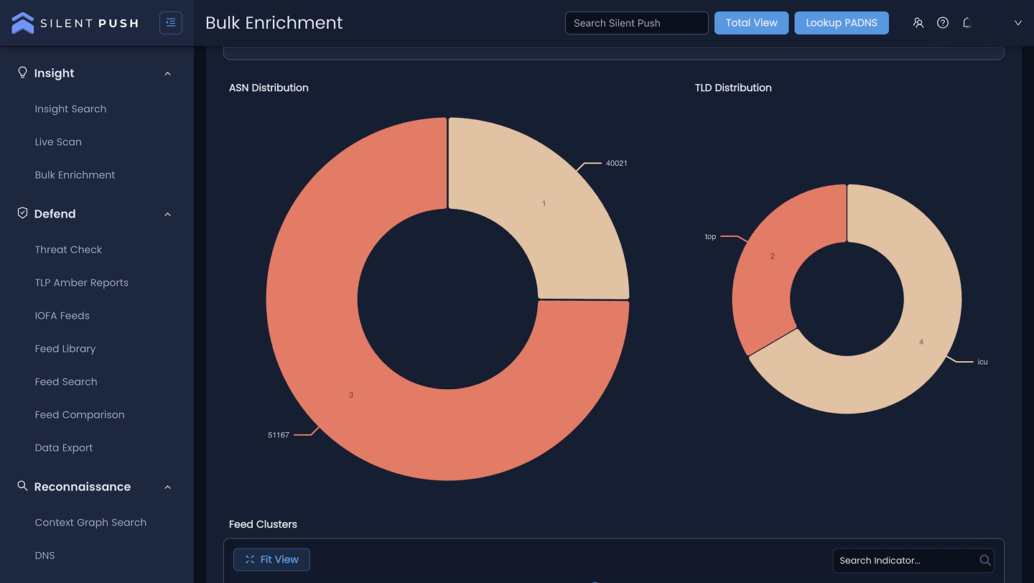Screen dimensions: 1034x583
Task: Expand the account dropdown chevron
Action: [x=1017, y=23]
